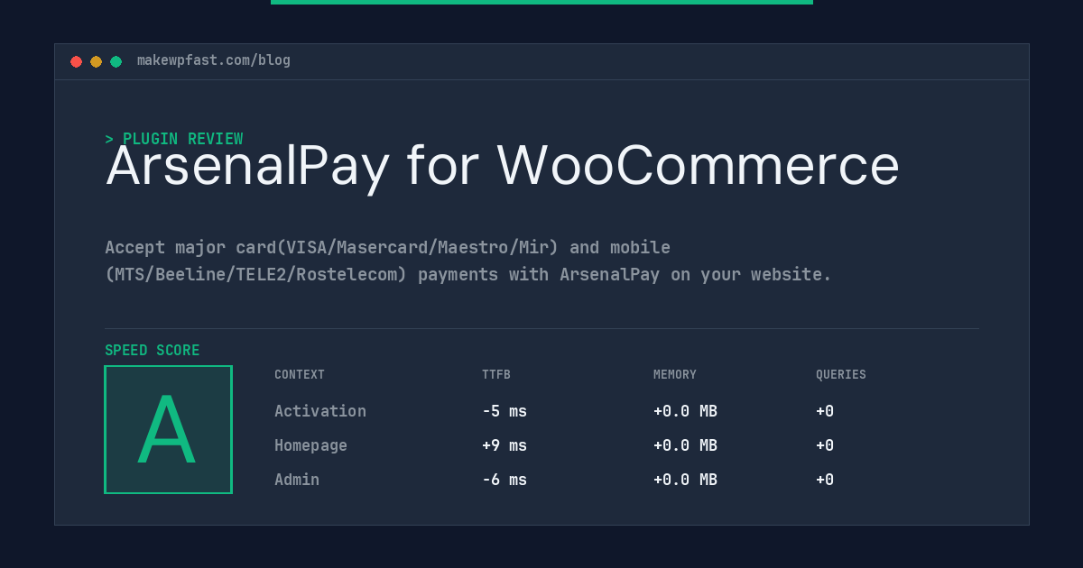Click the +9 ms TTFB value
The width and height of the screenshot is (1083, 568).
pos(504,445)
